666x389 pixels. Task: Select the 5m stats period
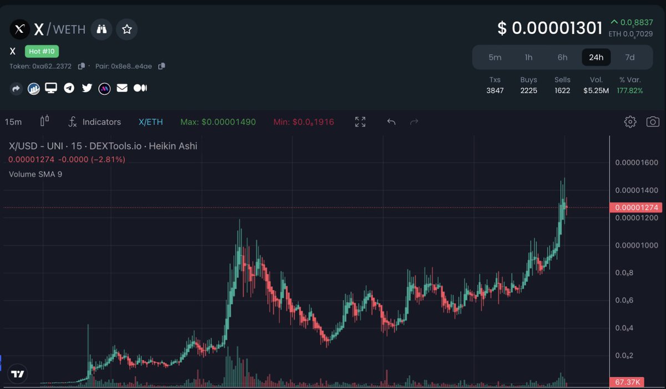(x=495, y=57)
